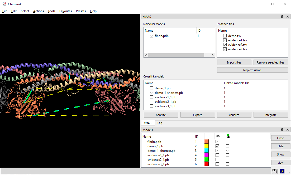291x175 pixels.
Task: Undock the XMAS panel with float icon
Action: (282, 17)
